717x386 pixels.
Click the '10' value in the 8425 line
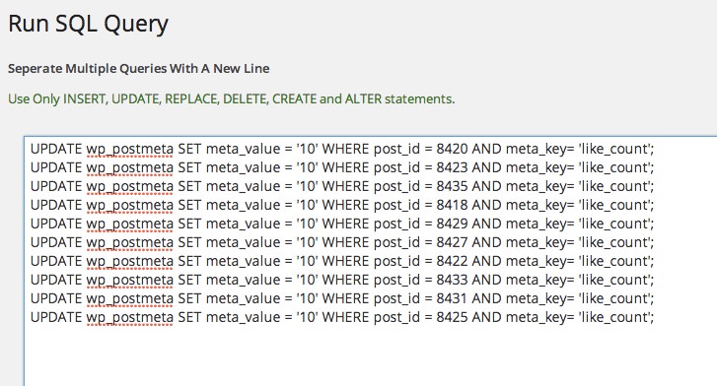tap(307, 317)
